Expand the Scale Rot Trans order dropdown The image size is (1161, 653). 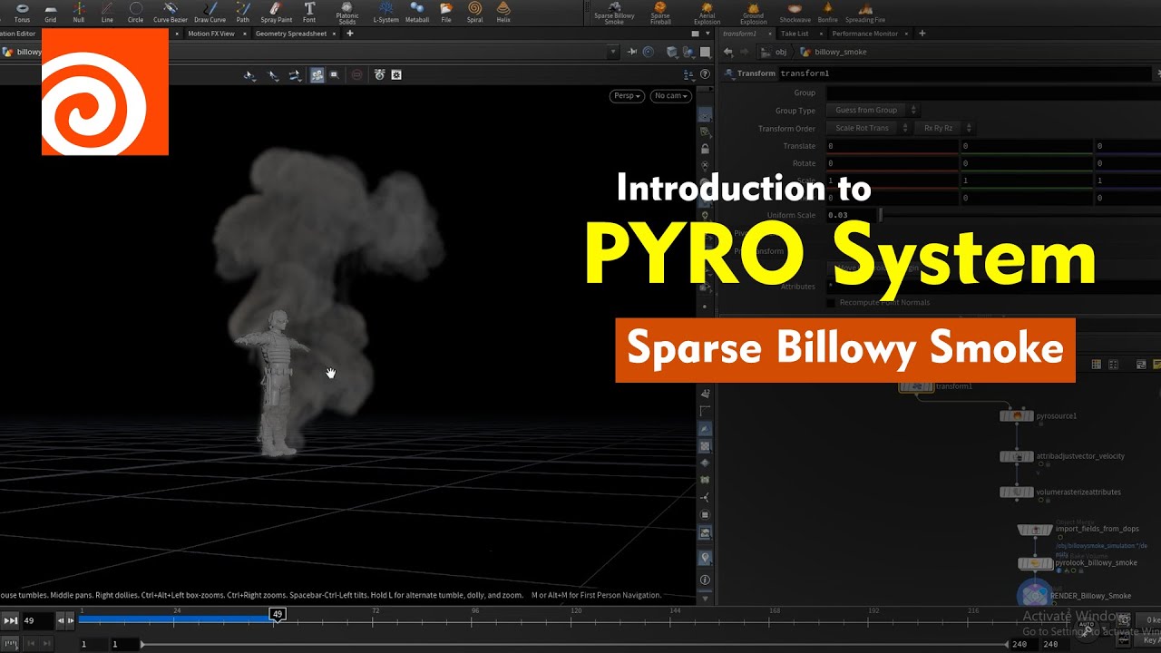[868, 129]
